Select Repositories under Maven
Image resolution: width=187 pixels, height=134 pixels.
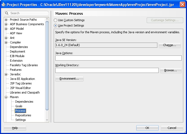tap(23, 115)
